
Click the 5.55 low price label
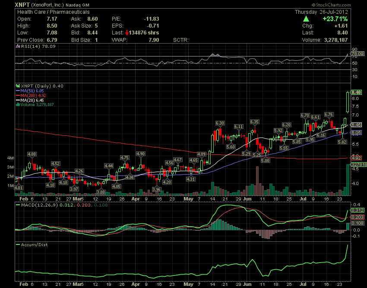(x=284, y=148)
